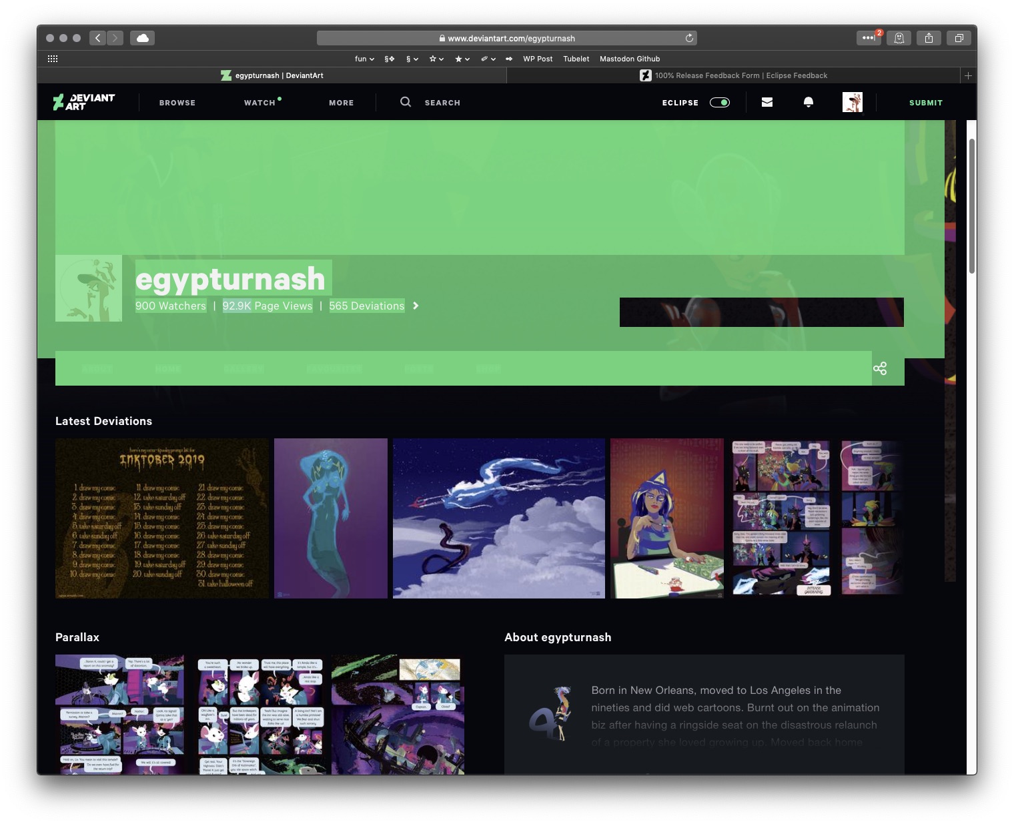Expand the fun bookmarks folder

[364, 59]
